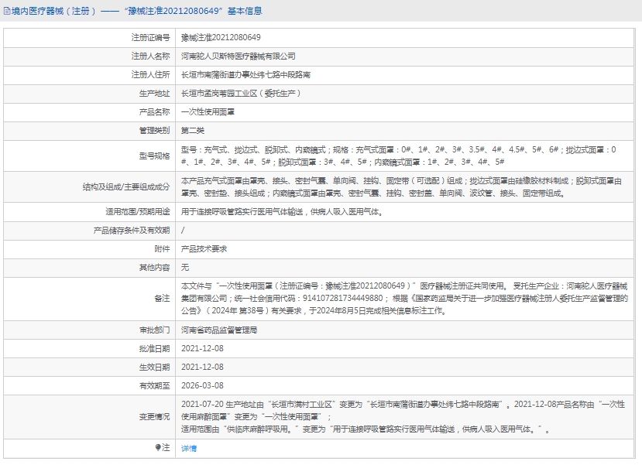This screenshot has height=465, width=642.
Task: Click approving department 河南省药品监督管理局
Action: pyautogui.click(x=219, y=329)
